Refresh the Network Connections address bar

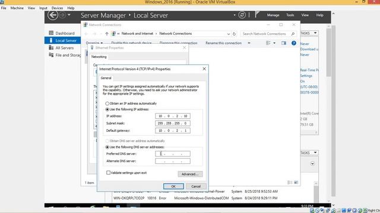coord(234,34)
